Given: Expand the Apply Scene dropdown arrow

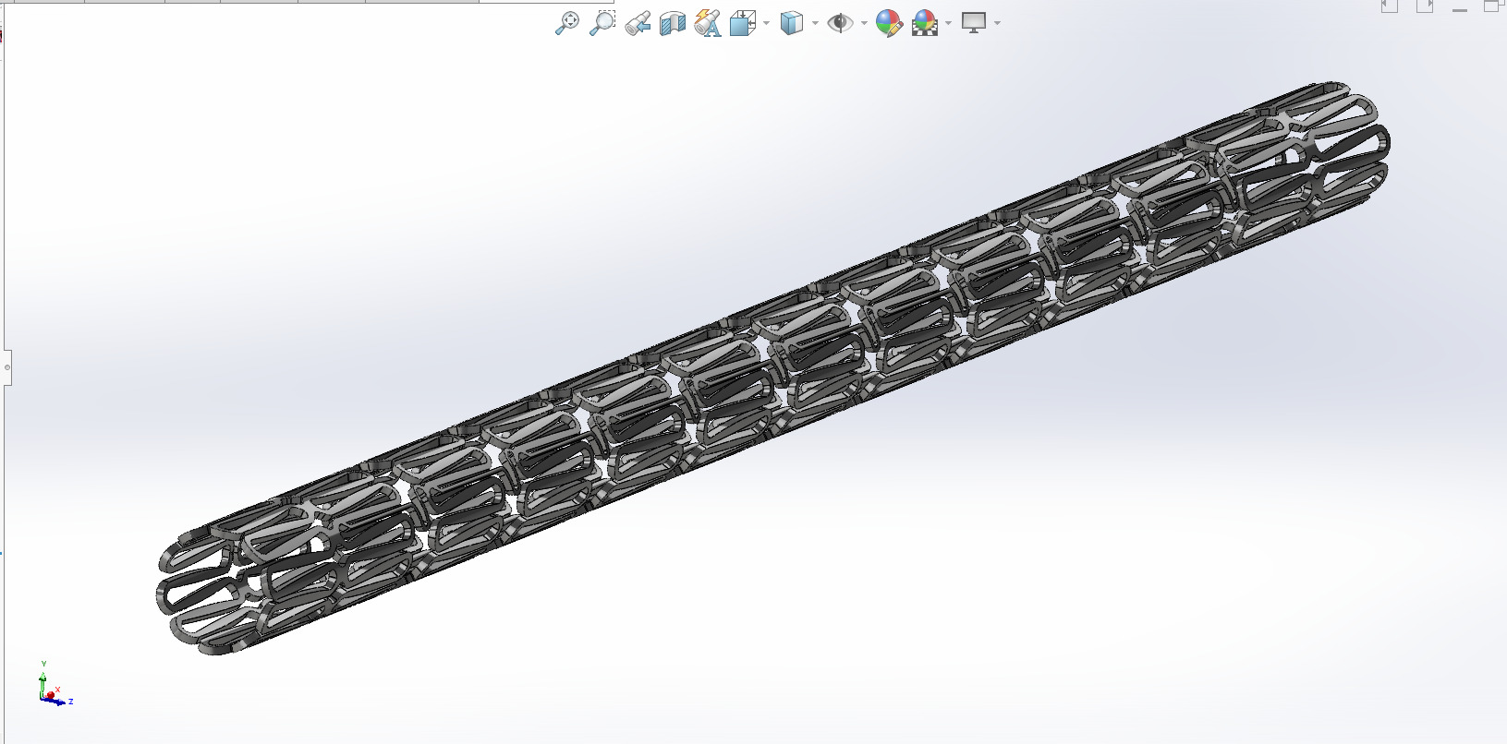Looking at the screenshot, I should (949, 23).
